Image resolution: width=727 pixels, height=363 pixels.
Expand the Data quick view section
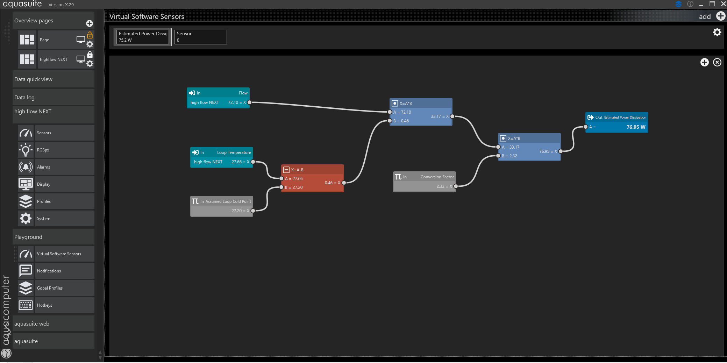[x=53, y=79]
